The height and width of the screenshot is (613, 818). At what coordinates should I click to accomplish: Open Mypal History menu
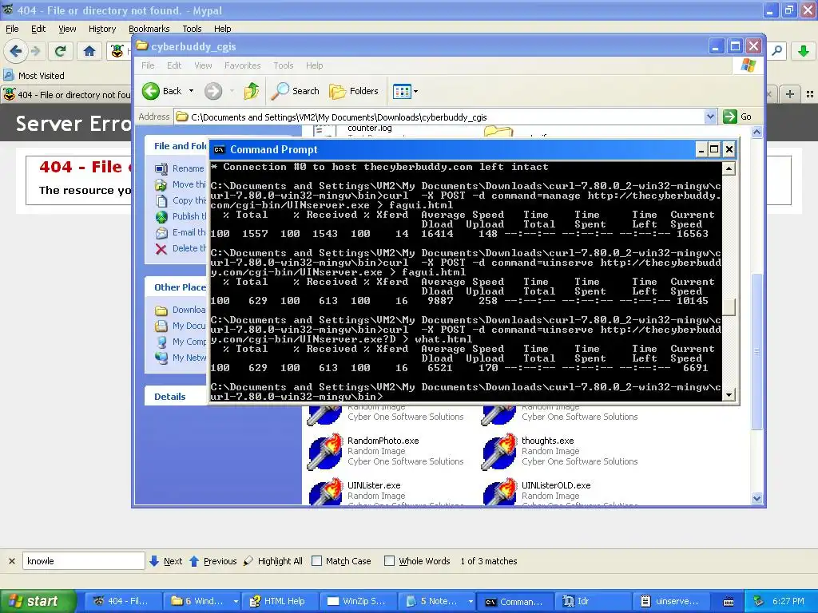tap(101, 29)
